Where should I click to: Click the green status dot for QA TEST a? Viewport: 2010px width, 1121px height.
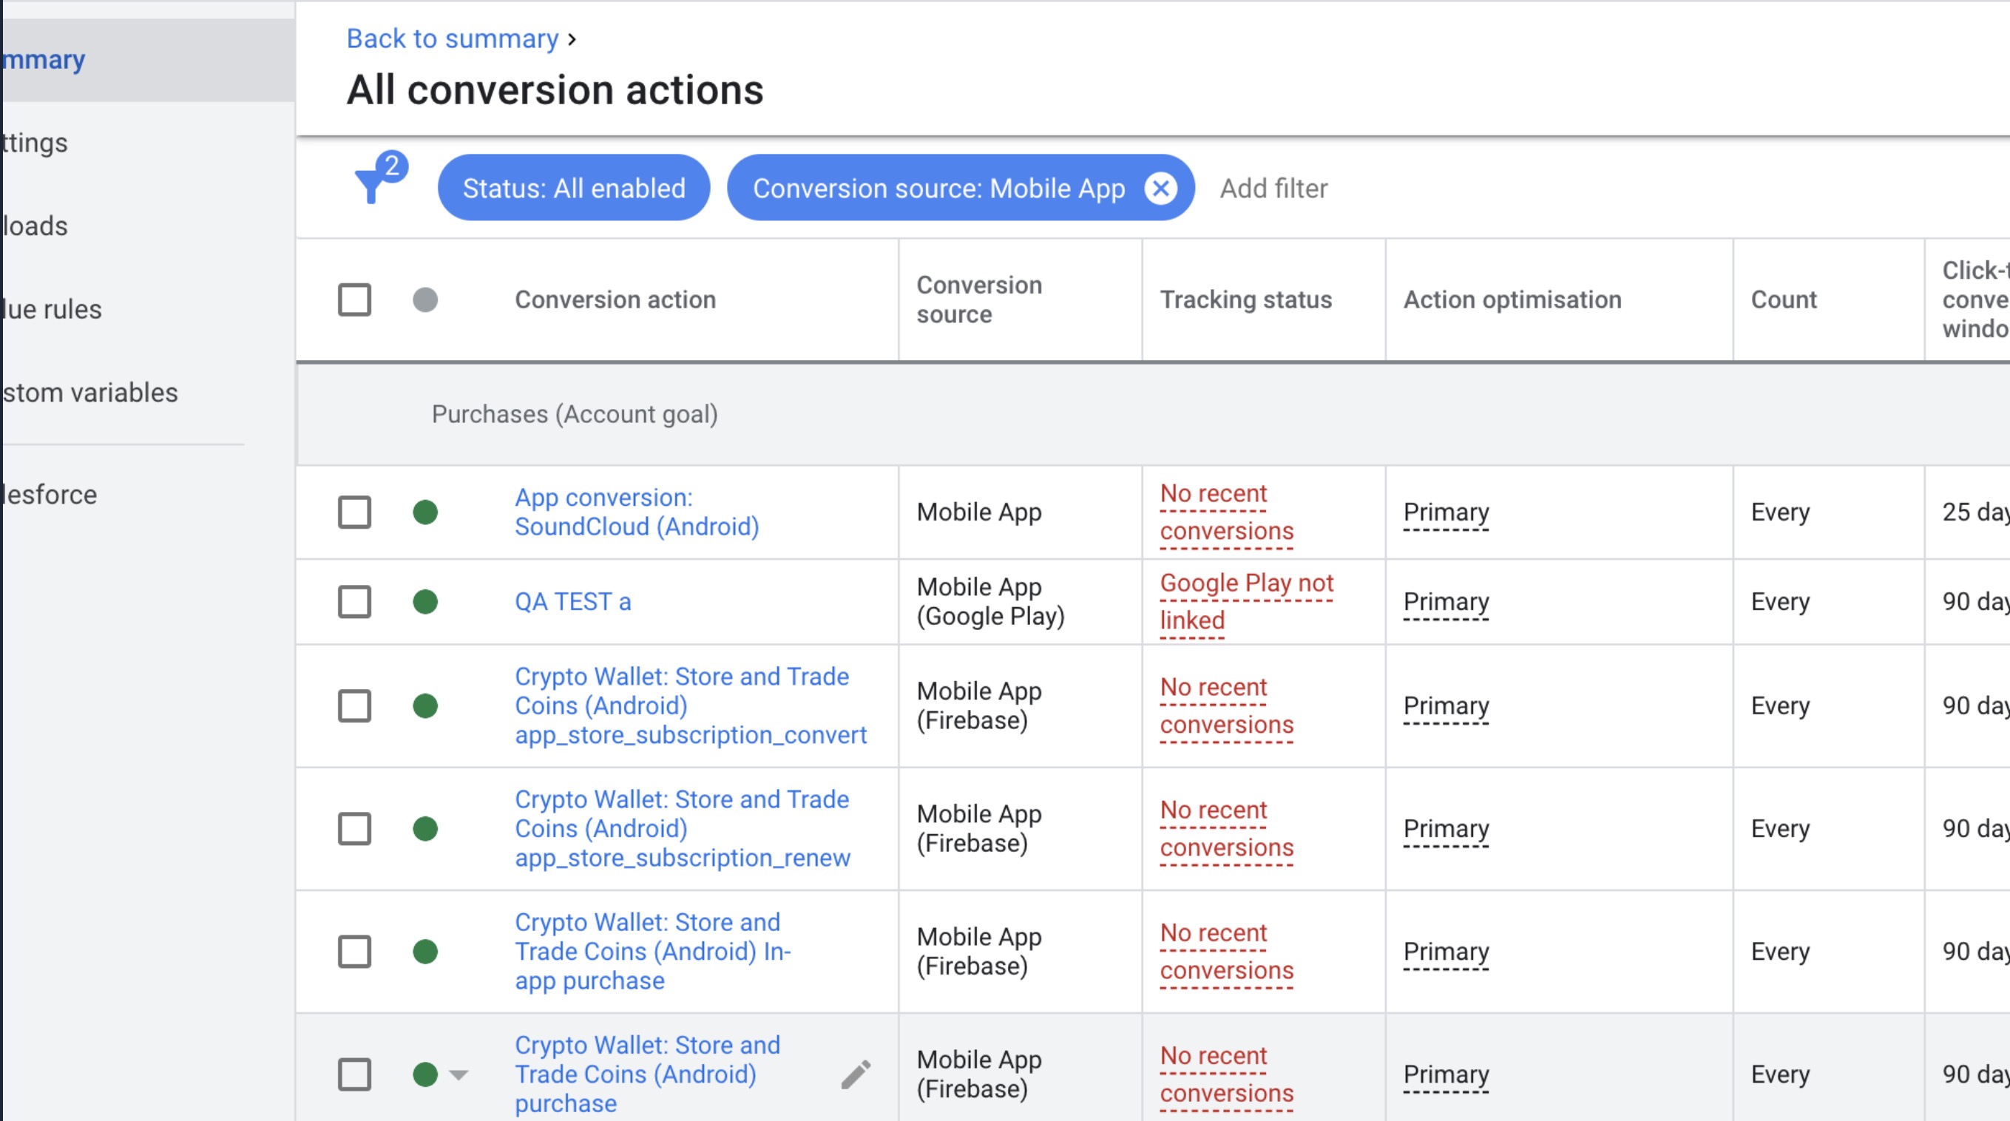tap(425, 601)
